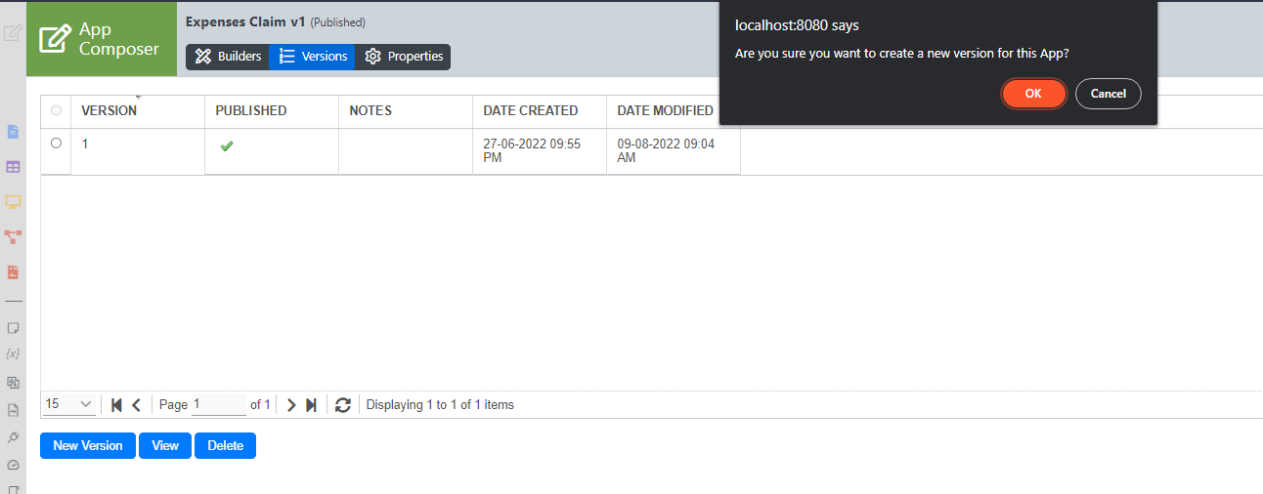Click the image resource file icon in sidebar
The image size is (1263, 494).
(x=14, y=410)
